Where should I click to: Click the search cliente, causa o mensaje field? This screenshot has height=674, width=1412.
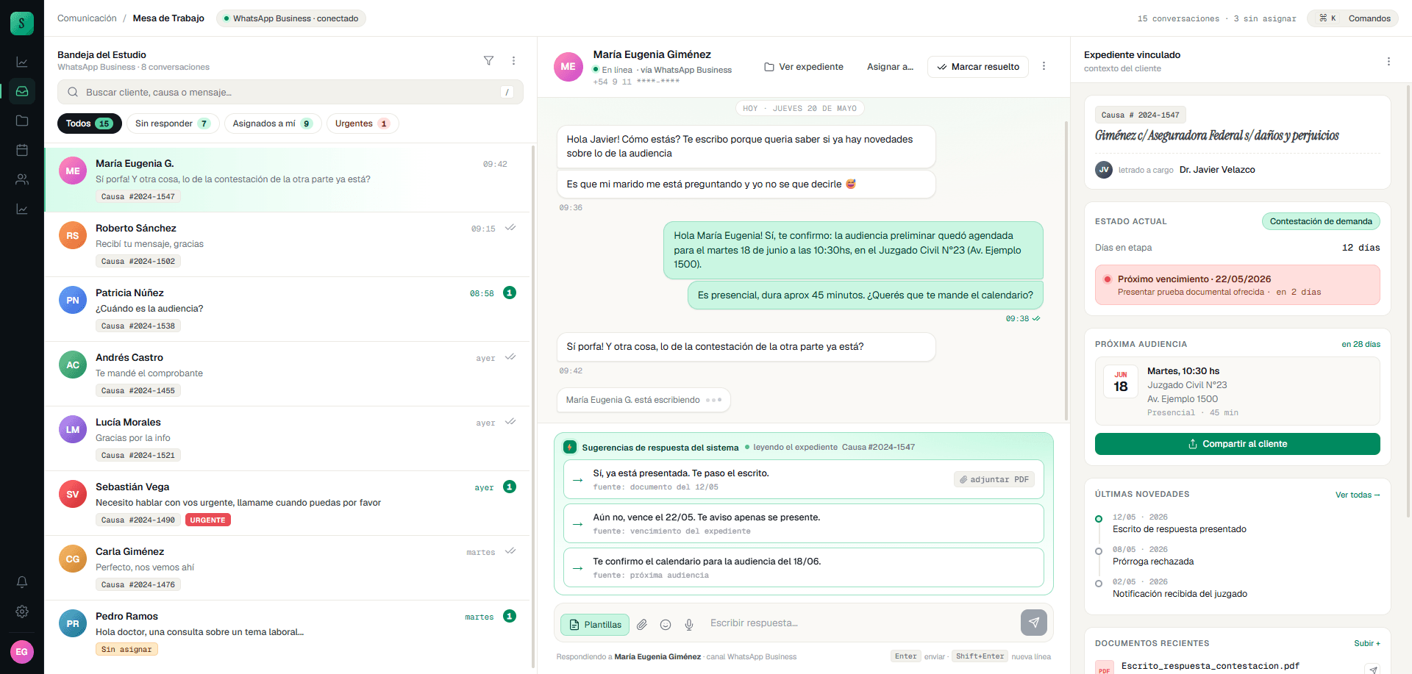coord(290,92)
